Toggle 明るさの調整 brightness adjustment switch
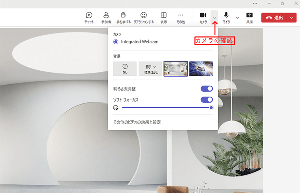Screen dimensions: 300x193 point(206,89)
